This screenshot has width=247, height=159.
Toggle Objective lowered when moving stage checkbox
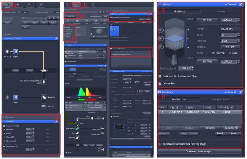(x=159, y=144)
